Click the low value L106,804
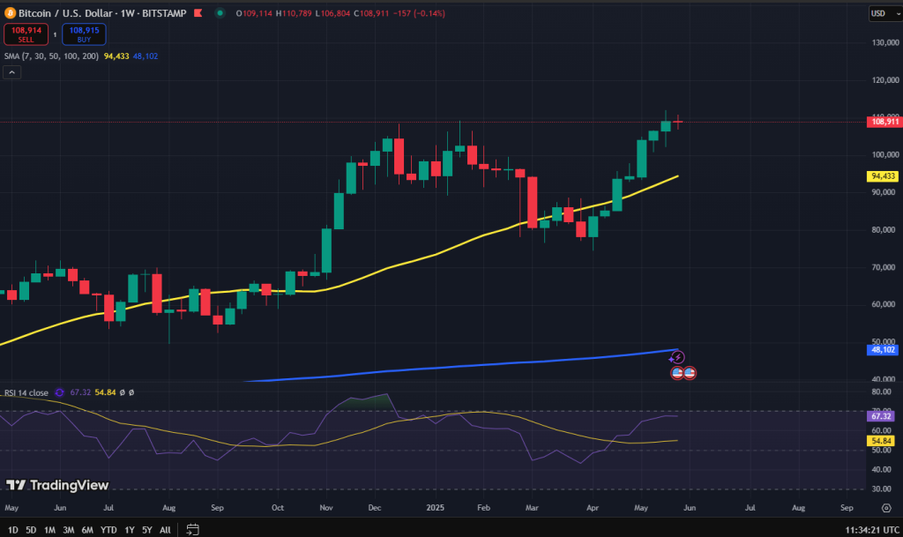Image resolution: width=903 pixels, height=537 pixels. pyautogui.click(x=332, y=13)
